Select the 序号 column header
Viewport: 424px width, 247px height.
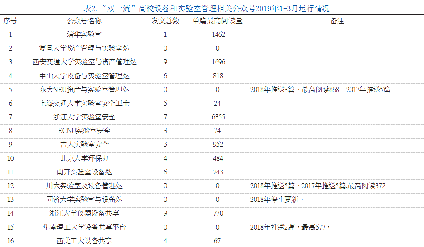click(x=10, y=21)
